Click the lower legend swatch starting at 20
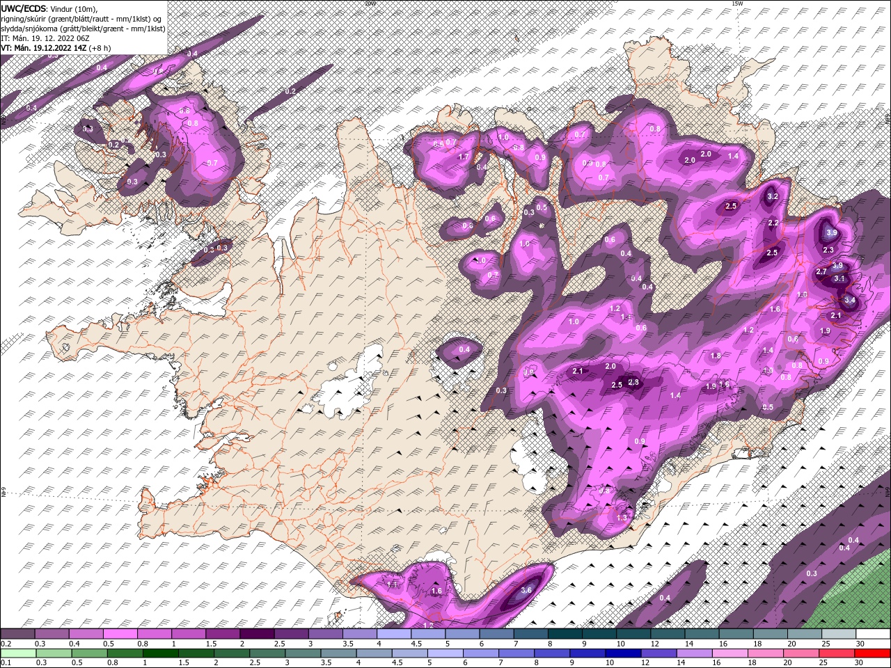This screenshot has width=891, height=668. coord(801,653)
